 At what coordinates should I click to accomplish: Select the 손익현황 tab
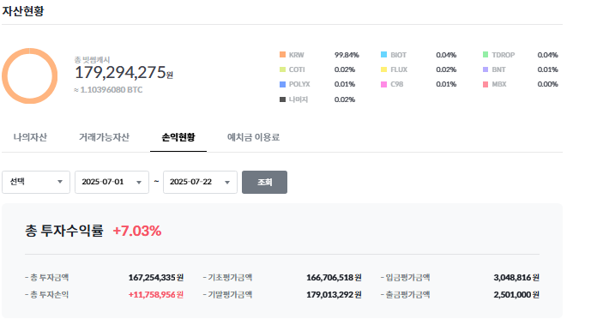(x=178, y=137)
